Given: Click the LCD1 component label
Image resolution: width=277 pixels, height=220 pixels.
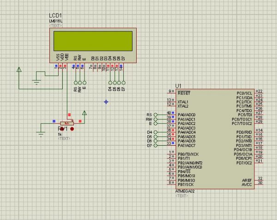Looking at the screenshot, I should pyautogui.click(x=55, y=16).
